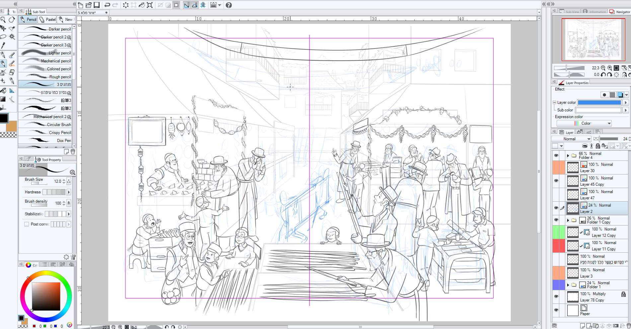Open the Navigator tab

pyautogui.click(x=620, y=12)
